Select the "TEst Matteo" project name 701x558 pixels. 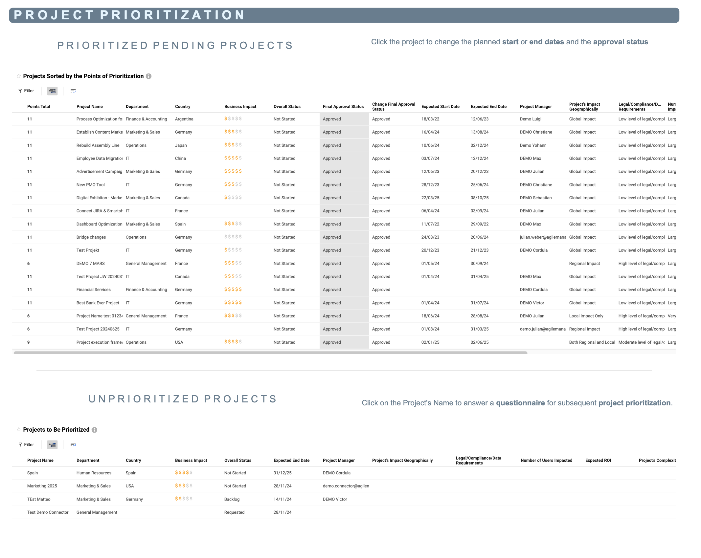click(38, 499)
